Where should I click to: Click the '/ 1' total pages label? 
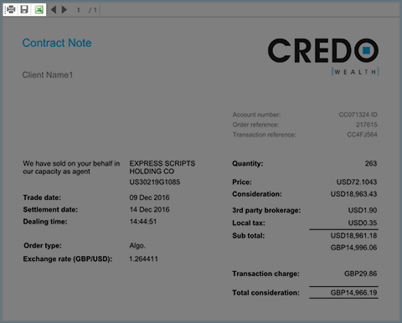[93, 10]
